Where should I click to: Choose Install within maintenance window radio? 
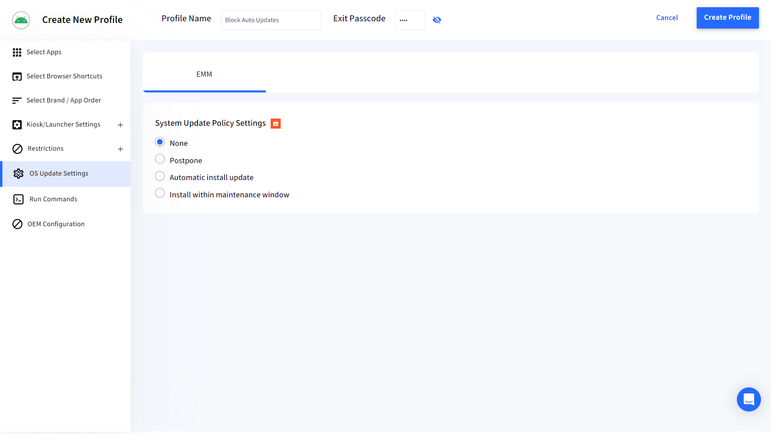(x=160, y=193)
